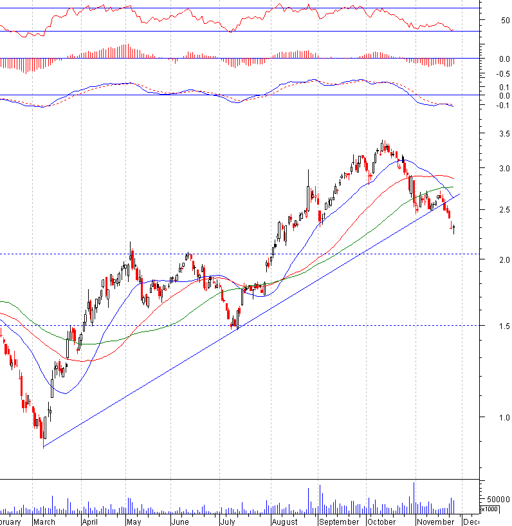The height and width of the screenshot is (526, 512).
Task: Select the 50000 volume scale label
Action: point(498,499)
